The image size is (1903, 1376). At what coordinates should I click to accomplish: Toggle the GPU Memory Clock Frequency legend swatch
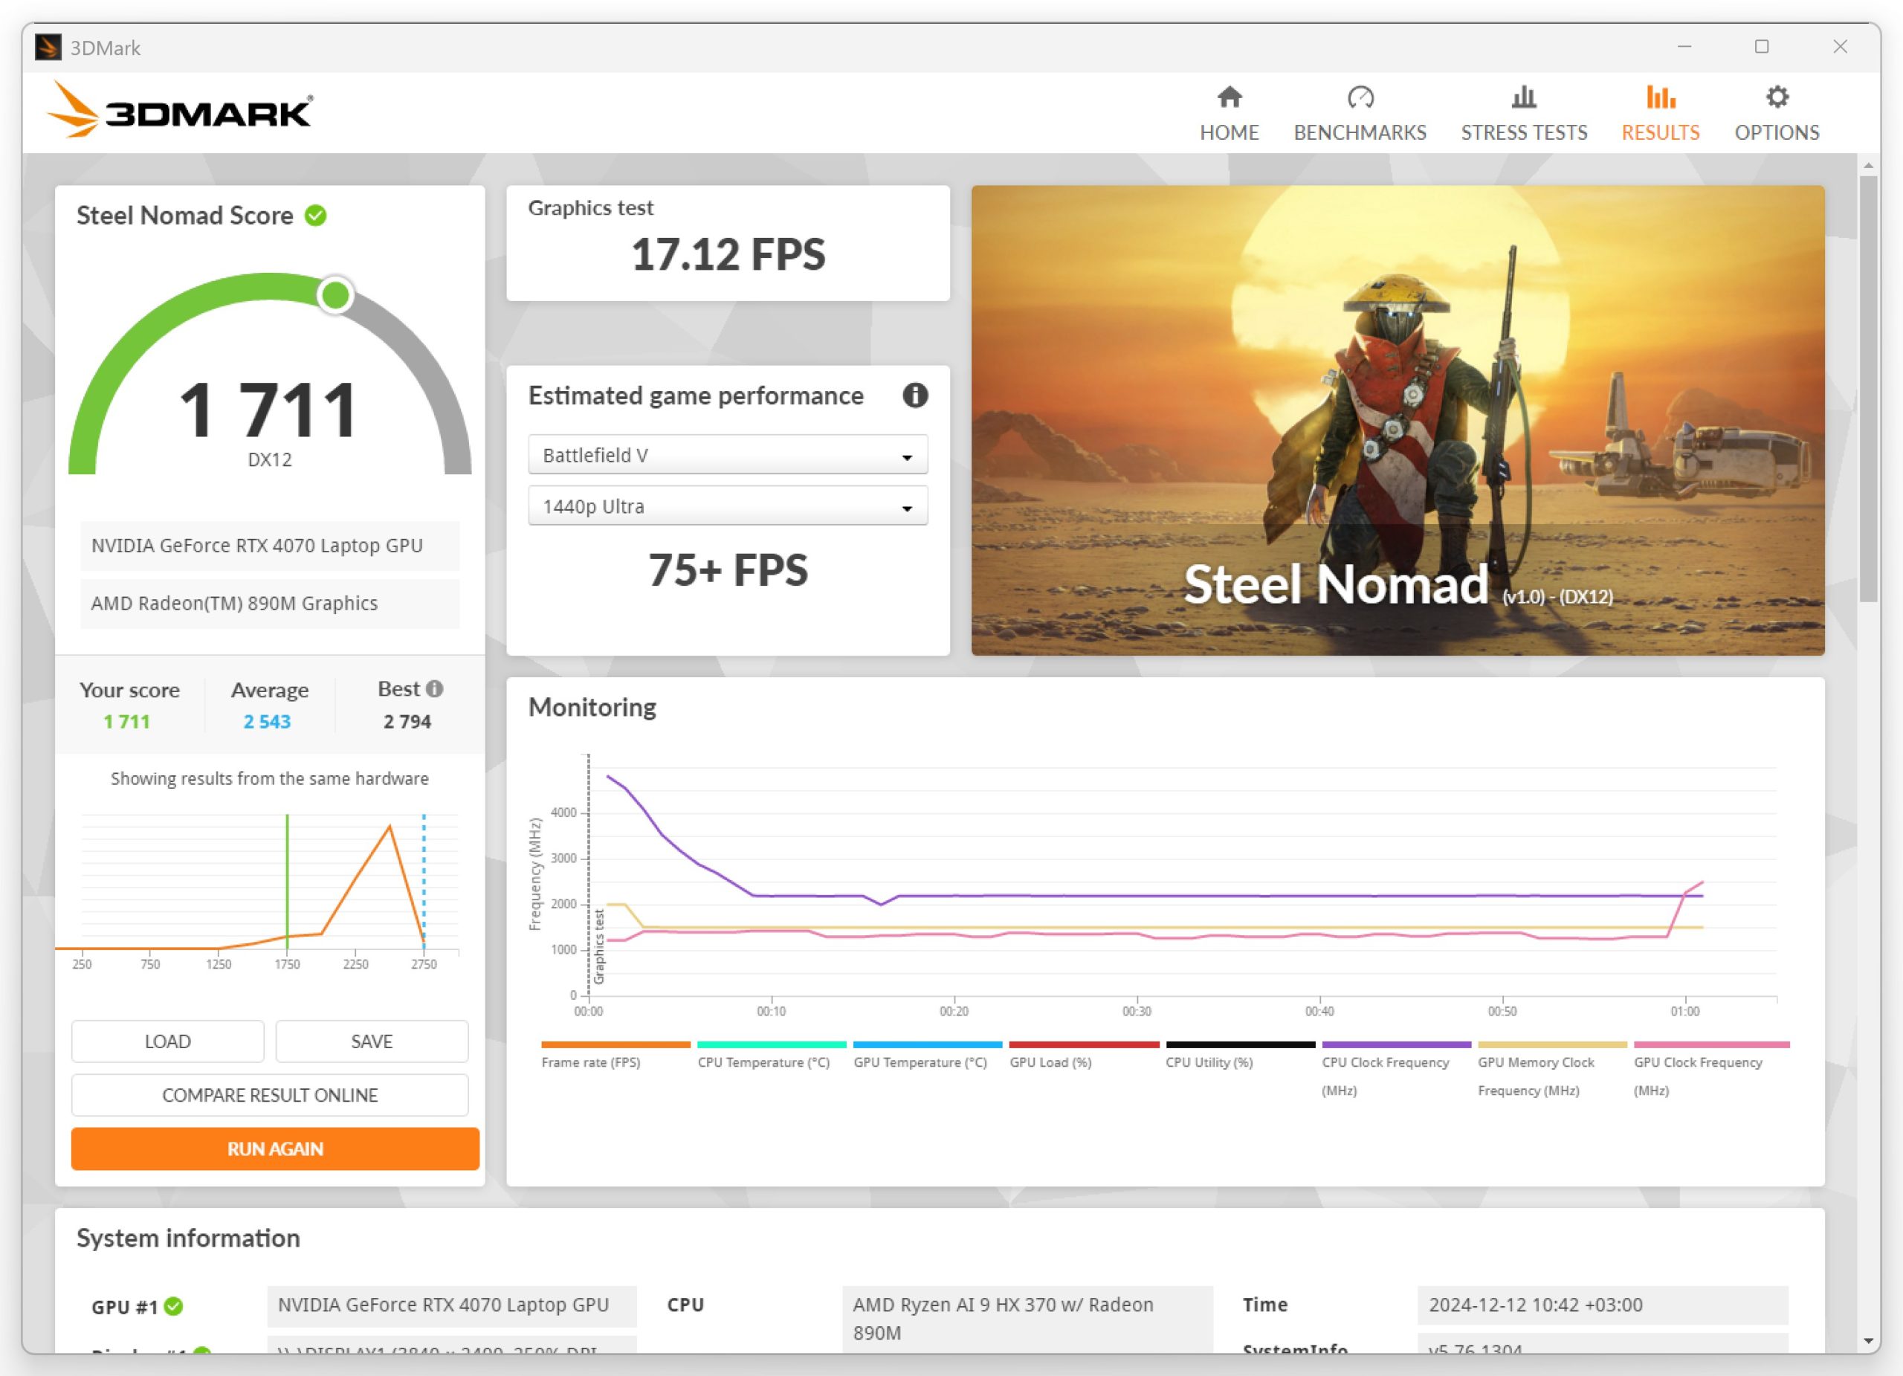pos(1552,1044)
